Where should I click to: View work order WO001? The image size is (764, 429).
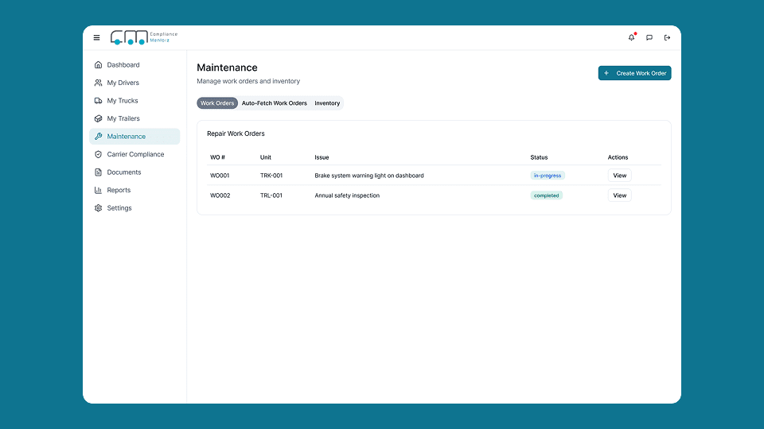tap(619, 176)
